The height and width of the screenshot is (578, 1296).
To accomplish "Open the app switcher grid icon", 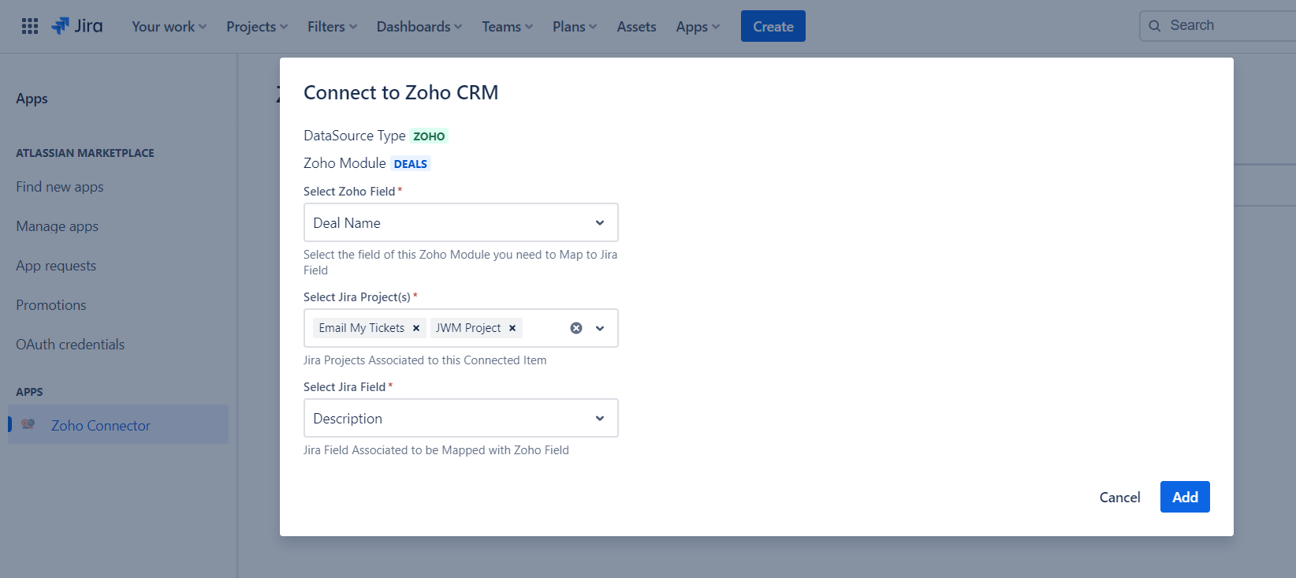I will 30,26.
